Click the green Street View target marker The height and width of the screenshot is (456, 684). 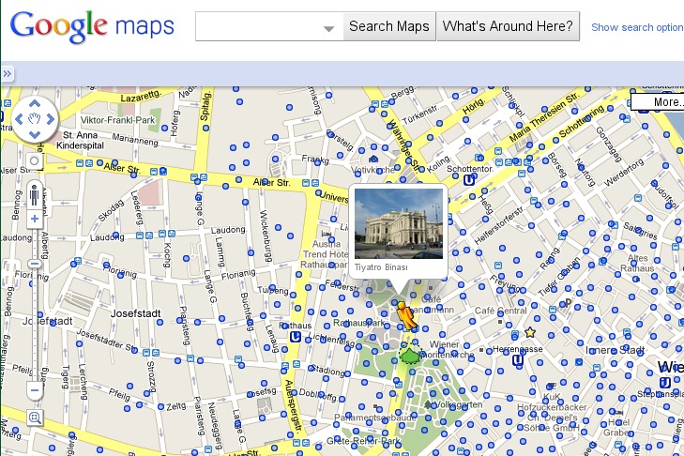click(x=410, y=354)
